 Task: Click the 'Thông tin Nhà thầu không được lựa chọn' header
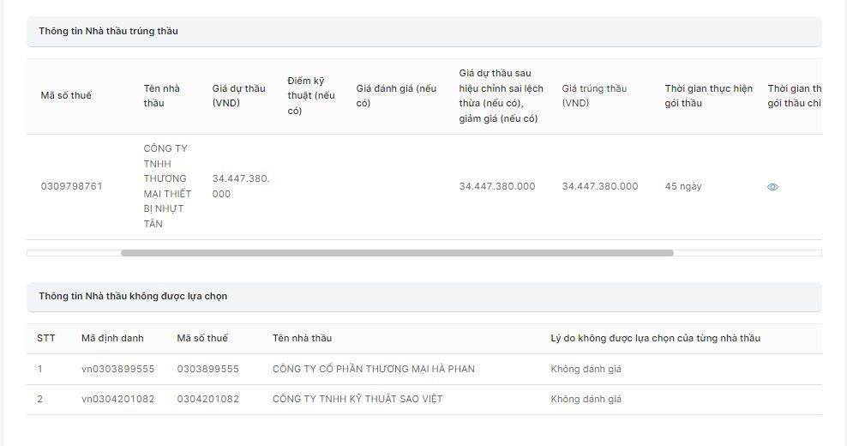pos(133,297)
